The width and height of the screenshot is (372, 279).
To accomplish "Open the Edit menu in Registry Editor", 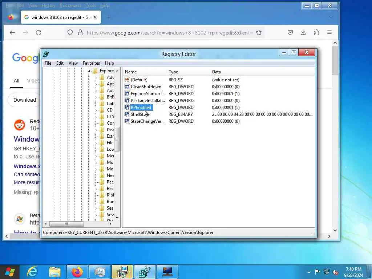I will click(x=60, y=63).
